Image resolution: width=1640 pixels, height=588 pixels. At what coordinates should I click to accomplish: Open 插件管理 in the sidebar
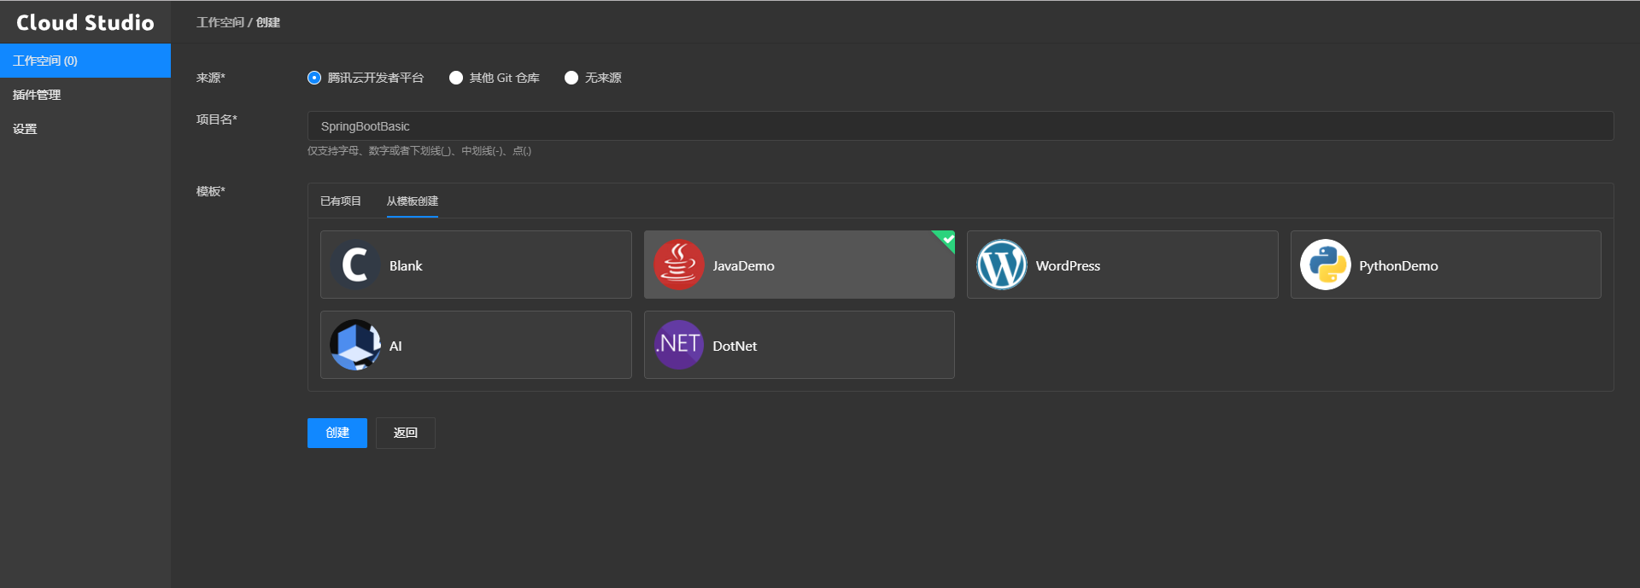[85, 95]
